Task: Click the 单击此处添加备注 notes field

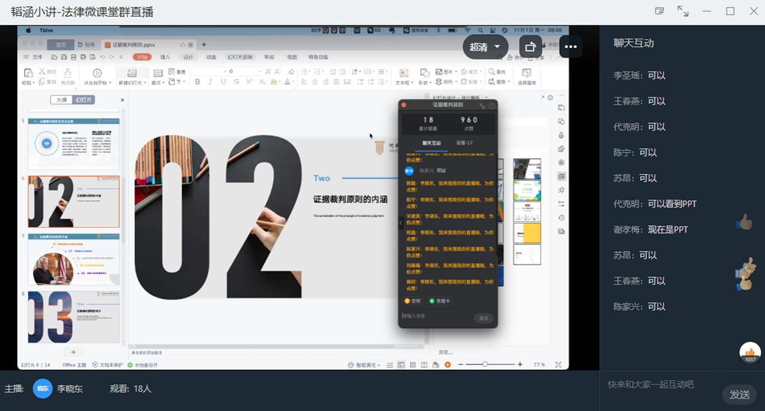Action: 147,353
